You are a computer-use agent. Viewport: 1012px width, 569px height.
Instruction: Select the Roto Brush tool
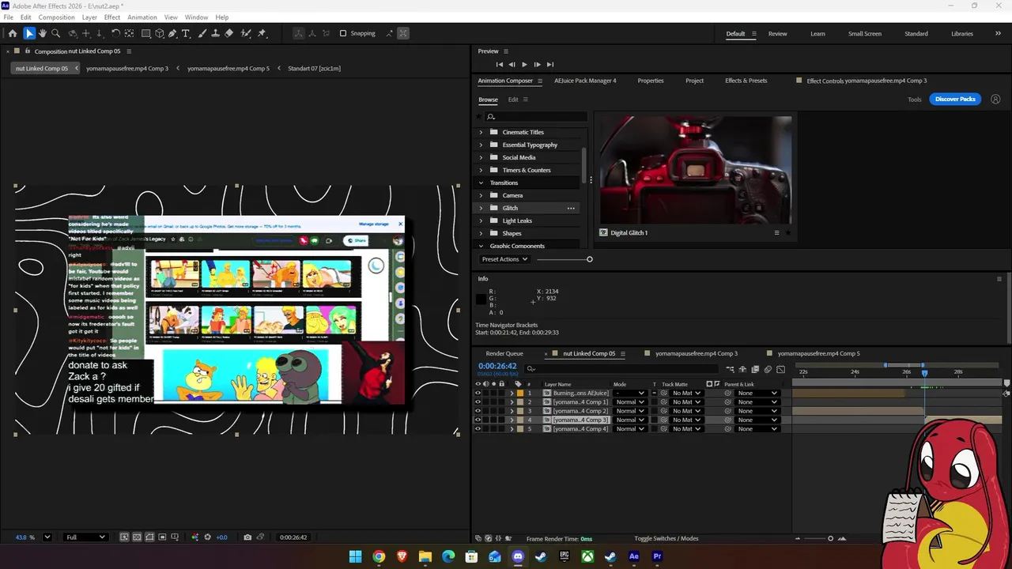[x=246, y=33]
